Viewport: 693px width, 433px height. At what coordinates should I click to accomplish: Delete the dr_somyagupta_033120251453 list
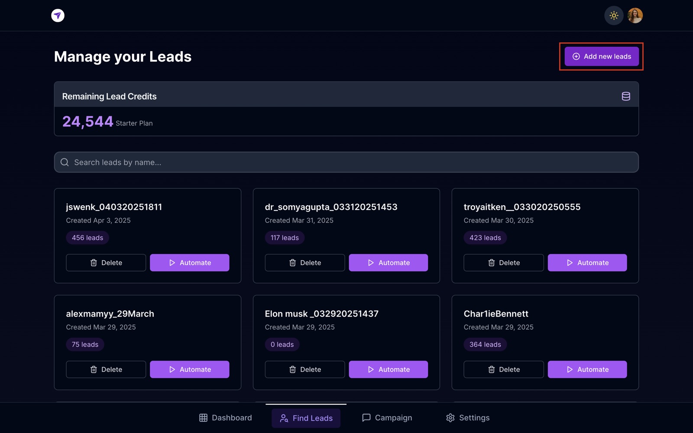point(304,263)
